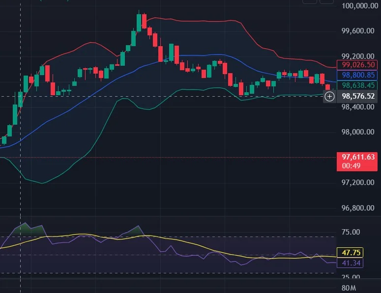Screen dimensions: 381x293
Task: Click the 00:49 candle countdown timer
Action: point(351,166)
